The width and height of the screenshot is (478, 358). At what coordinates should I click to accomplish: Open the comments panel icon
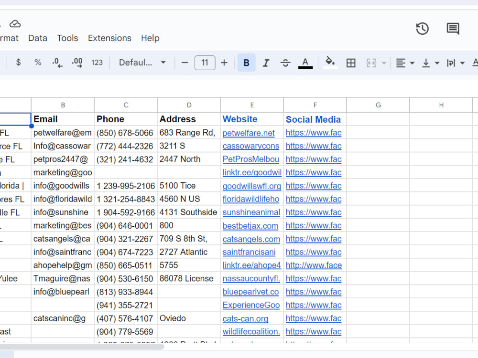[x=453, y=29]
